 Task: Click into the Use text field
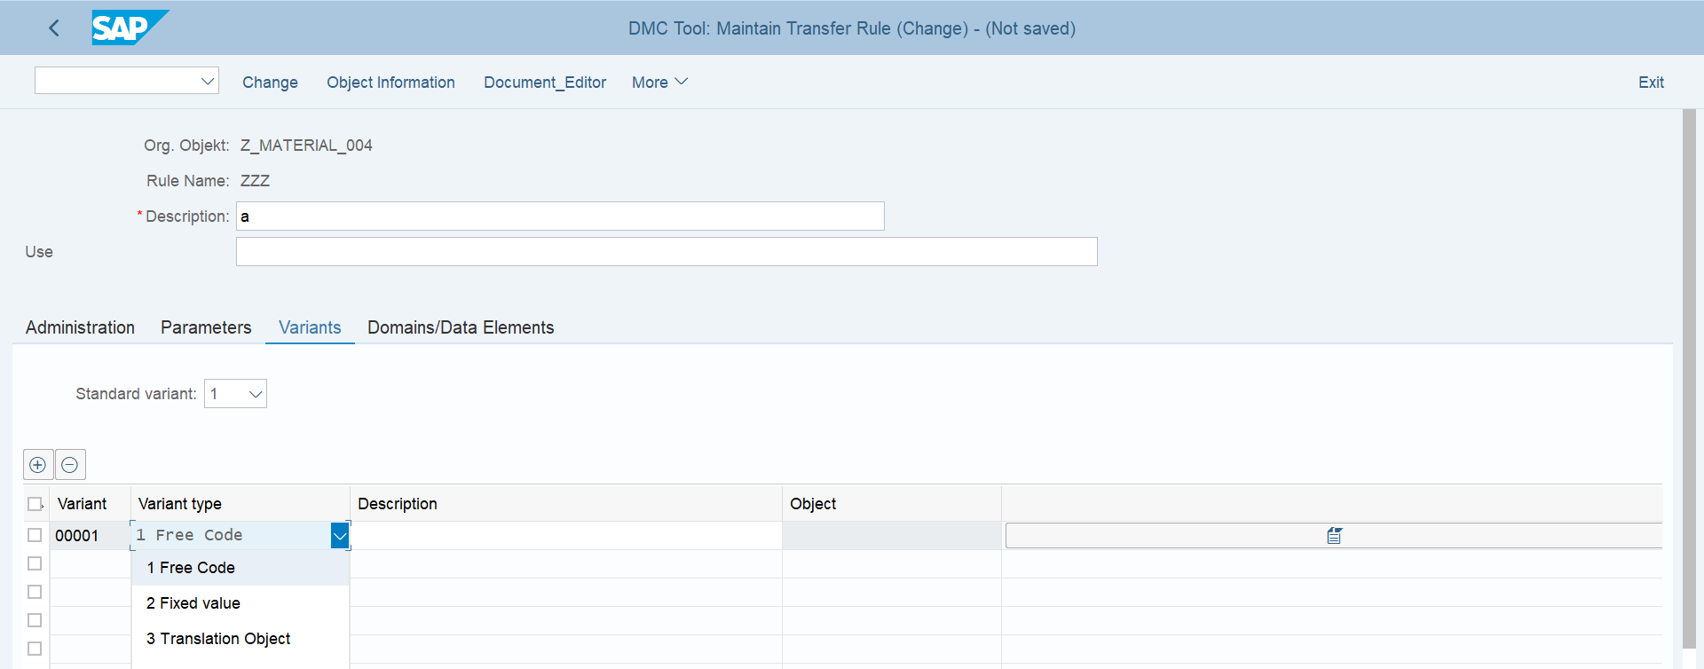click(x=666, y=252)
